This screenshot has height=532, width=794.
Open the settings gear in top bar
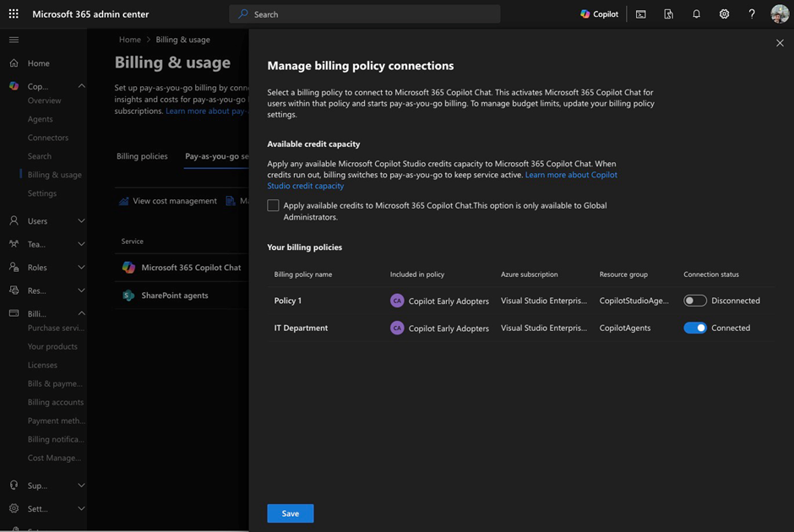click(724, 14)
